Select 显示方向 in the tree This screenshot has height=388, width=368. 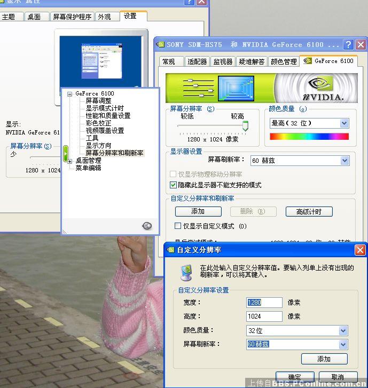pos(99,146)
